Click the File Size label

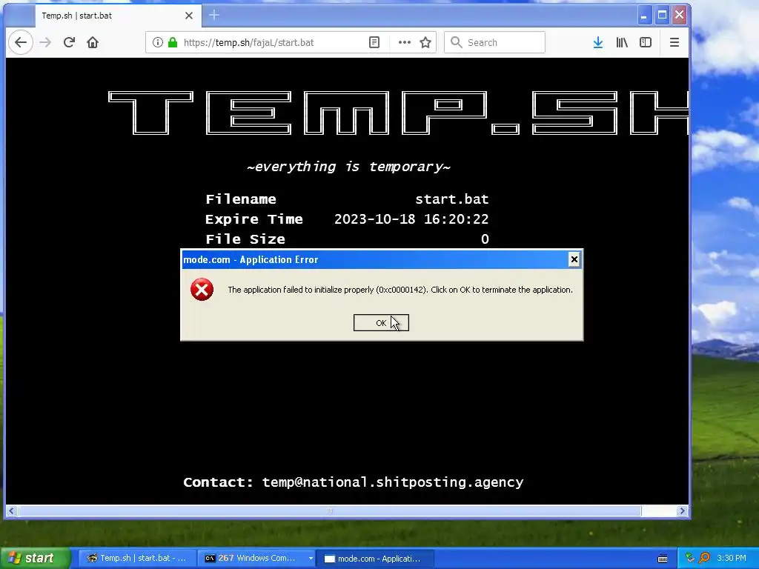click(x=245, y=239)
